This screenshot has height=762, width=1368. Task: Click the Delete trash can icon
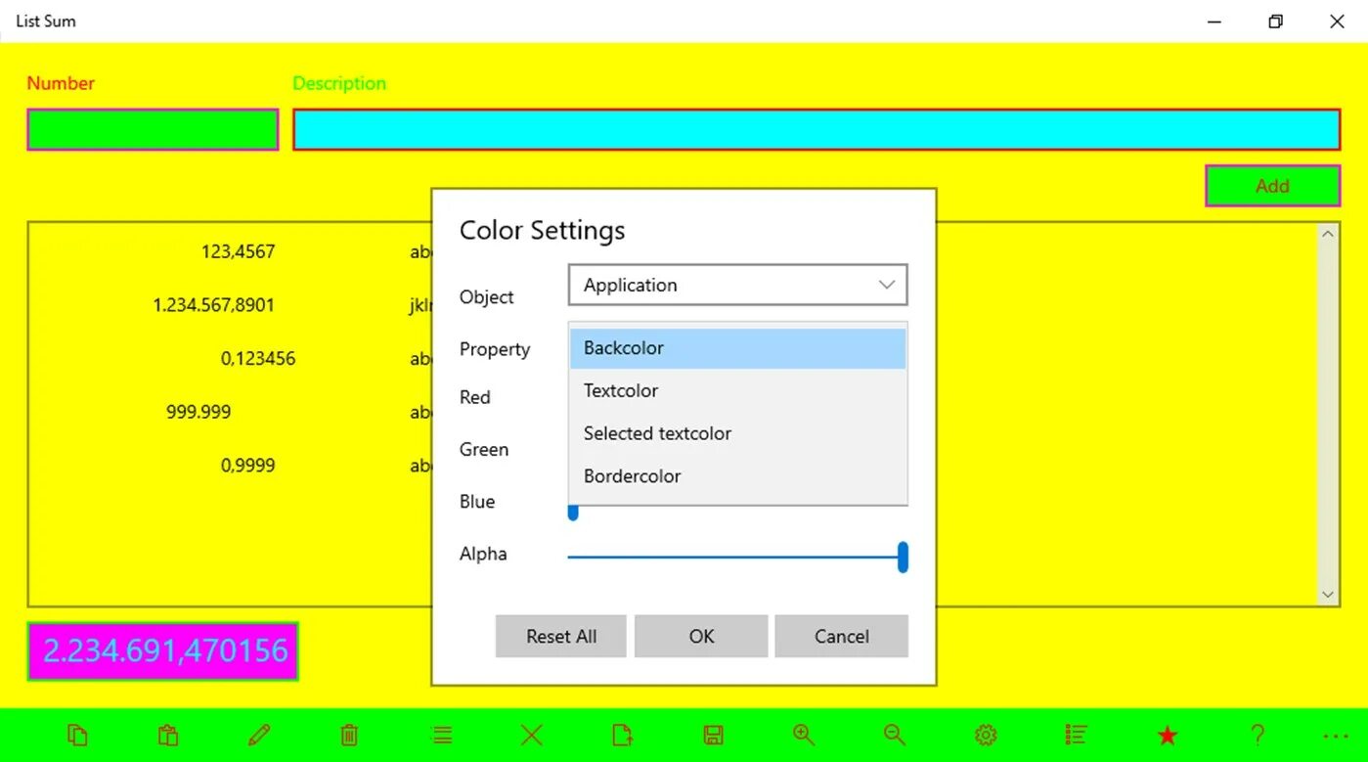tap(349, 736)
